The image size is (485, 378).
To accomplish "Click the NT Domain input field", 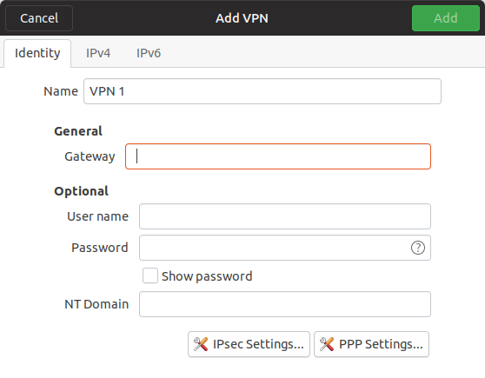I will tap(285, 304).
